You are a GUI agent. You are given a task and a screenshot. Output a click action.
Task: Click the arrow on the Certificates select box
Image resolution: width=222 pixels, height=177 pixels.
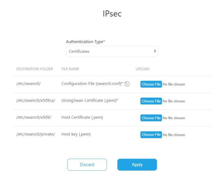click(154, 51)
